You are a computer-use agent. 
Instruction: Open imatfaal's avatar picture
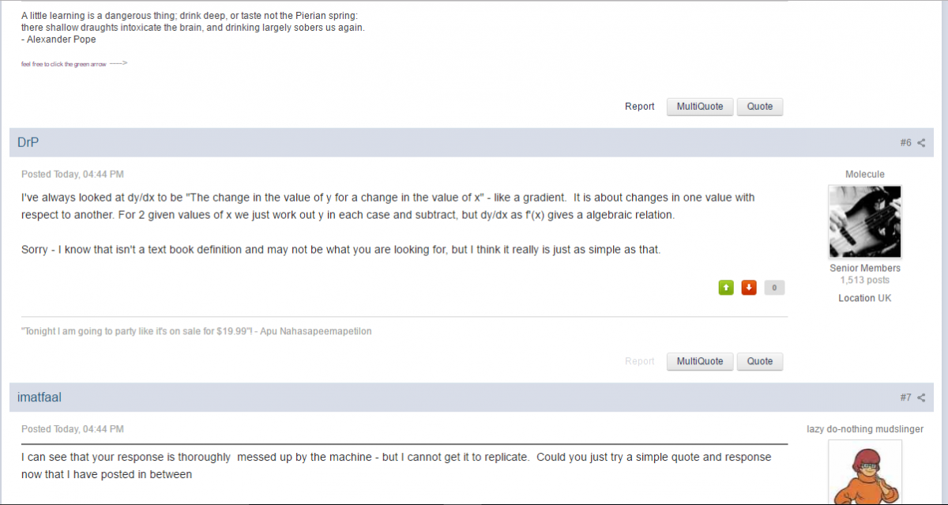[x=864, y=473]
